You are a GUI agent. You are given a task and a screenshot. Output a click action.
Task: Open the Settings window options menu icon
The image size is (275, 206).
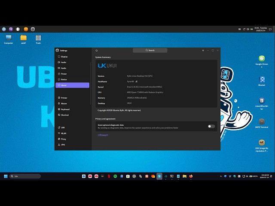coord(203,51)
